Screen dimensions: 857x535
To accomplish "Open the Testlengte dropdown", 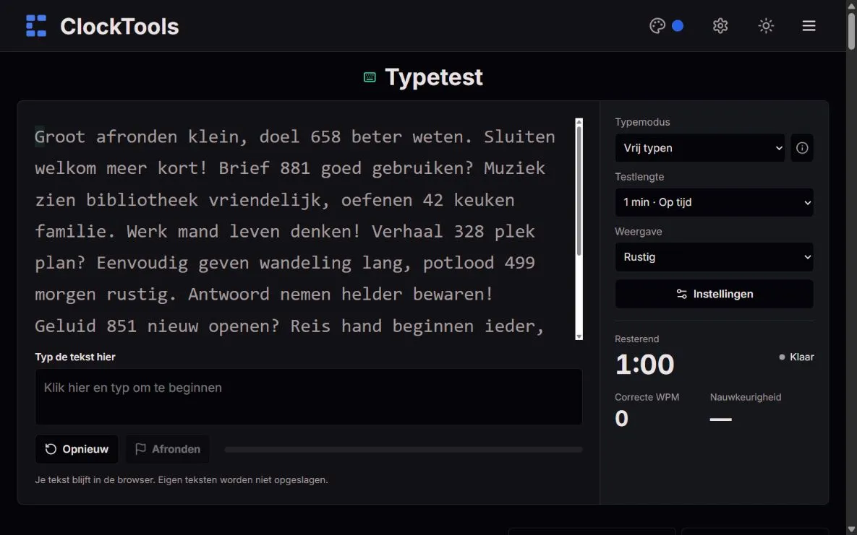I will pyautogui.click(x=714, y=203).
